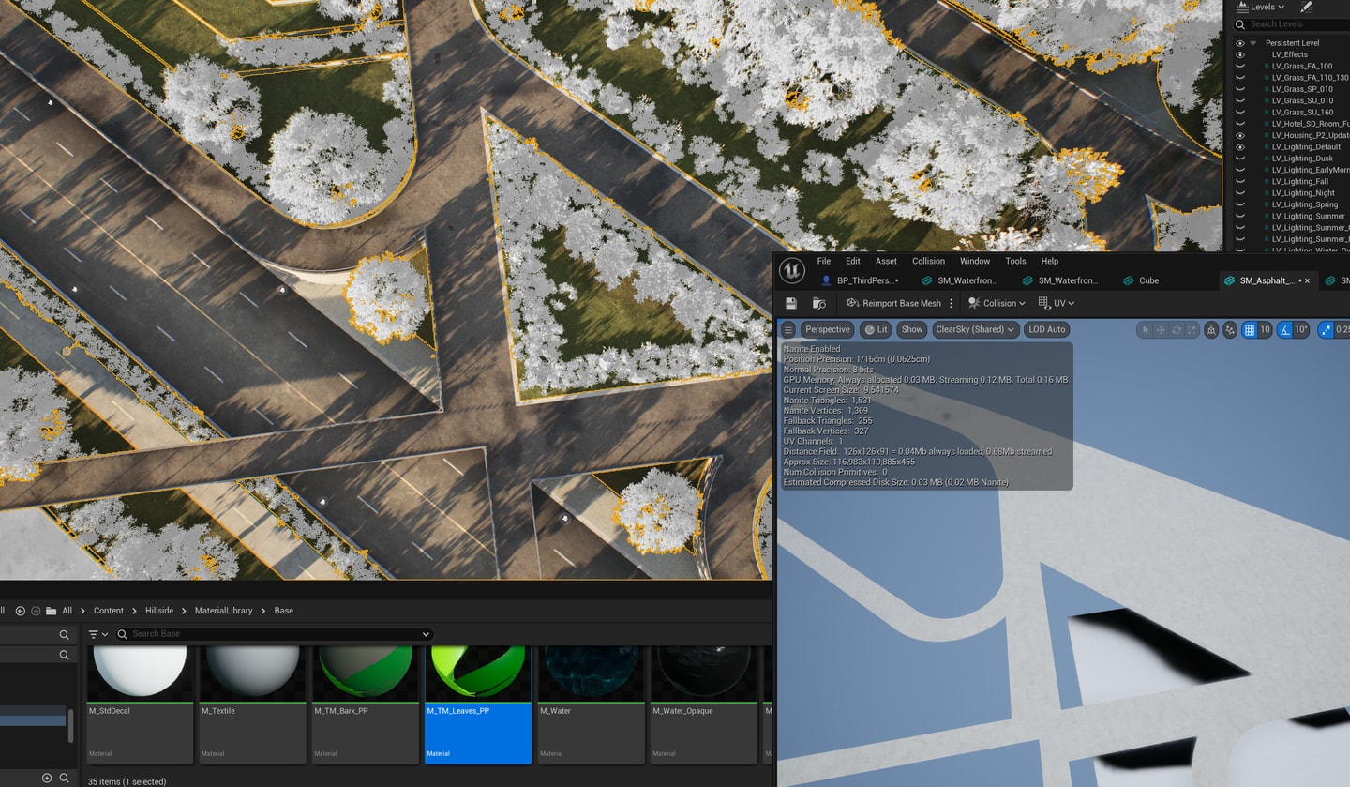Screen dimensions: 1350x787
Task: Select the viewport select mode arrow tool
Action: click(x=1145, y=330)
